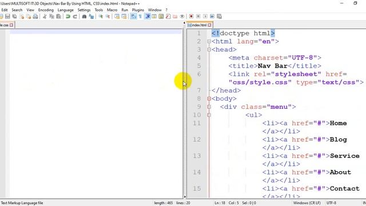This screenshot has width=366, height=206.
Task: Click the 'length : 465' status text
Action: point(164,203)
